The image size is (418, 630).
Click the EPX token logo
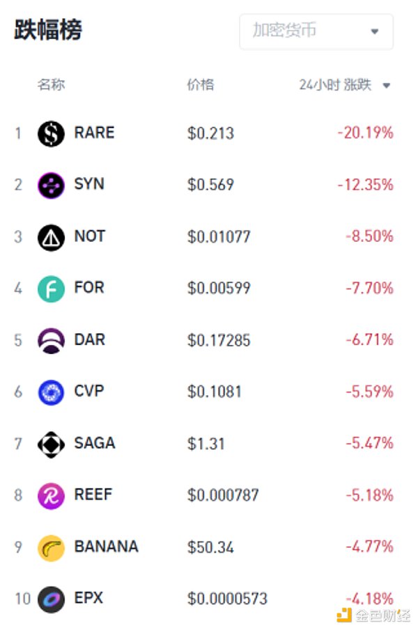pyautogui.click(x=51, y=599)
